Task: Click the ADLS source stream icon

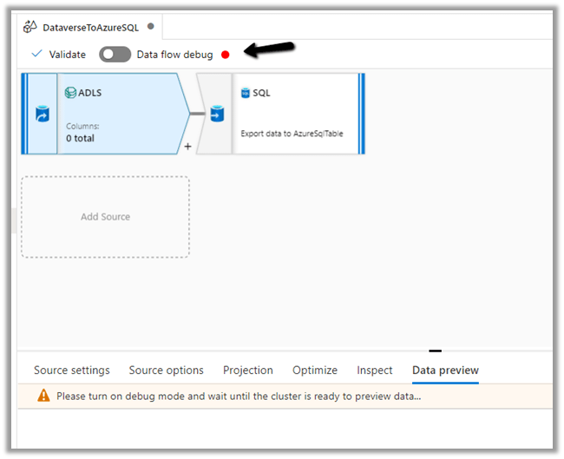Action: pos(42,115)
